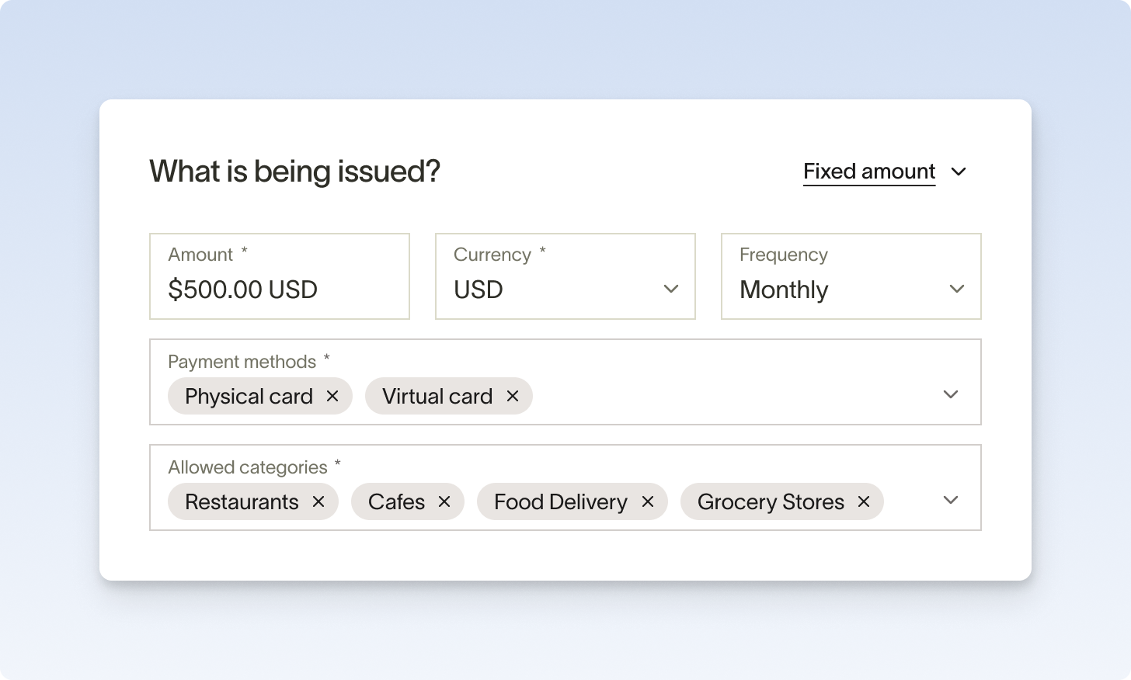
Task: Expand the Fixed amount chevron
Action: click(959, 172)
